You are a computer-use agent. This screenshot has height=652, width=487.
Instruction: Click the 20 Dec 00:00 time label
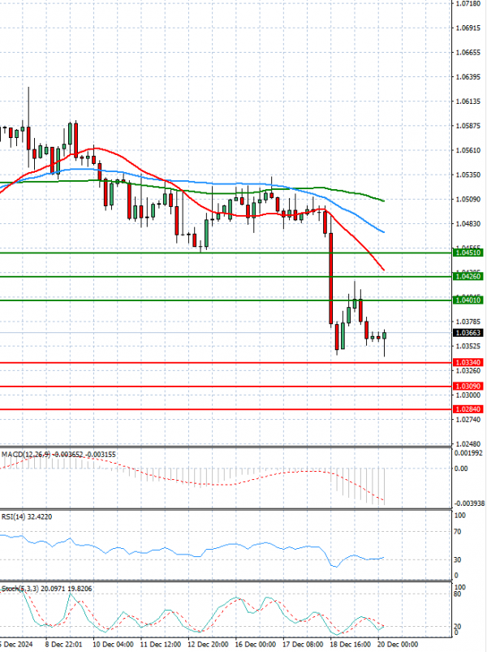(397, 645)
